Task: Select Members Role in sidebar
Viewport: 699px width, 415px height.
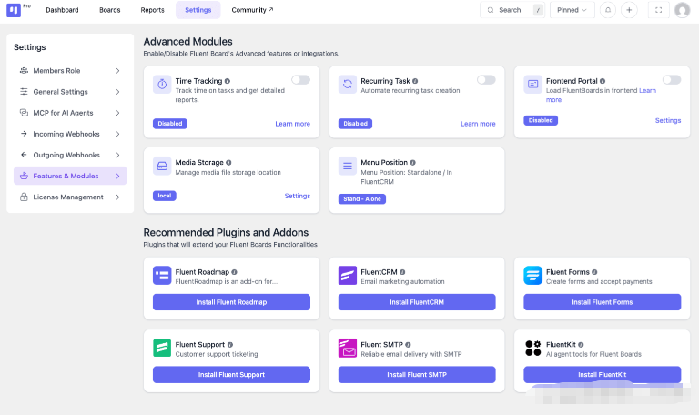Action: pyautogui.click(x=70, y=71)
